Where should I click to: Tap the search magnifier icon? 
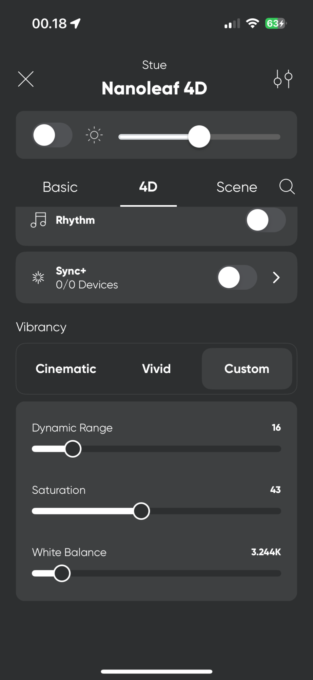[x=287, y=187]
